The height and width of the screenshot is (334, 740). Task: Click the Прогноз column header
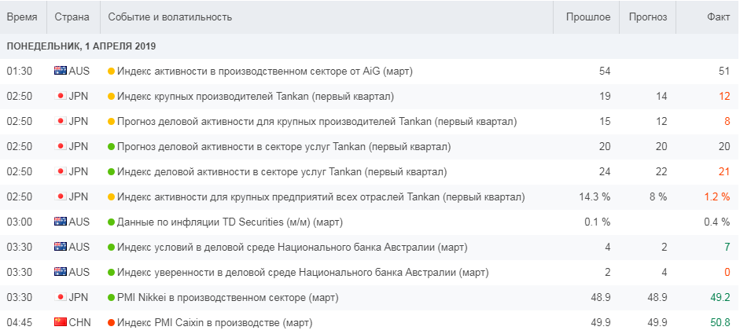coord(647,17)
